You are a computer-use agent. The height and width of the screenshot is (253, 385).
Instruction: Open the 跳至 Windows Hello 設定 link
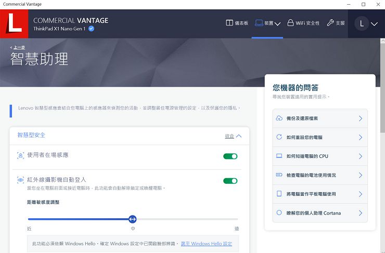(x=206, y=244)
